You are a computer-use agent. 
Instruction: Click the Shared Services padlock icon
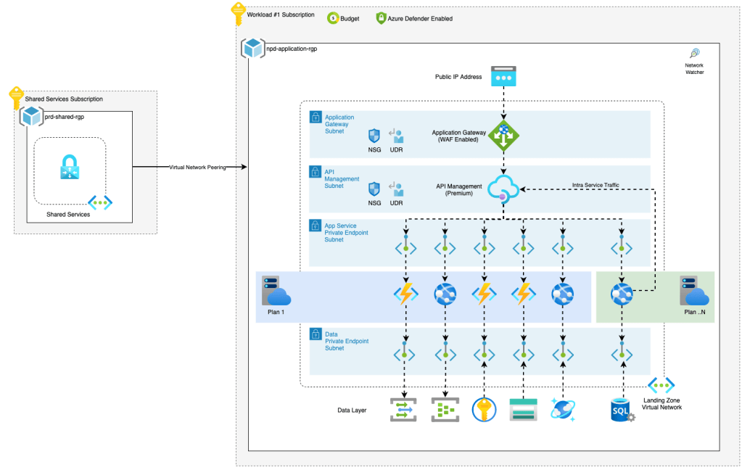[70, 168]
